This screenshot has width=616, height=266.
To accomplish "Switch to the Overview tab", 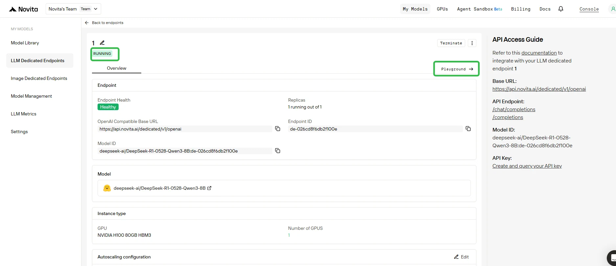I will [117, 68].
